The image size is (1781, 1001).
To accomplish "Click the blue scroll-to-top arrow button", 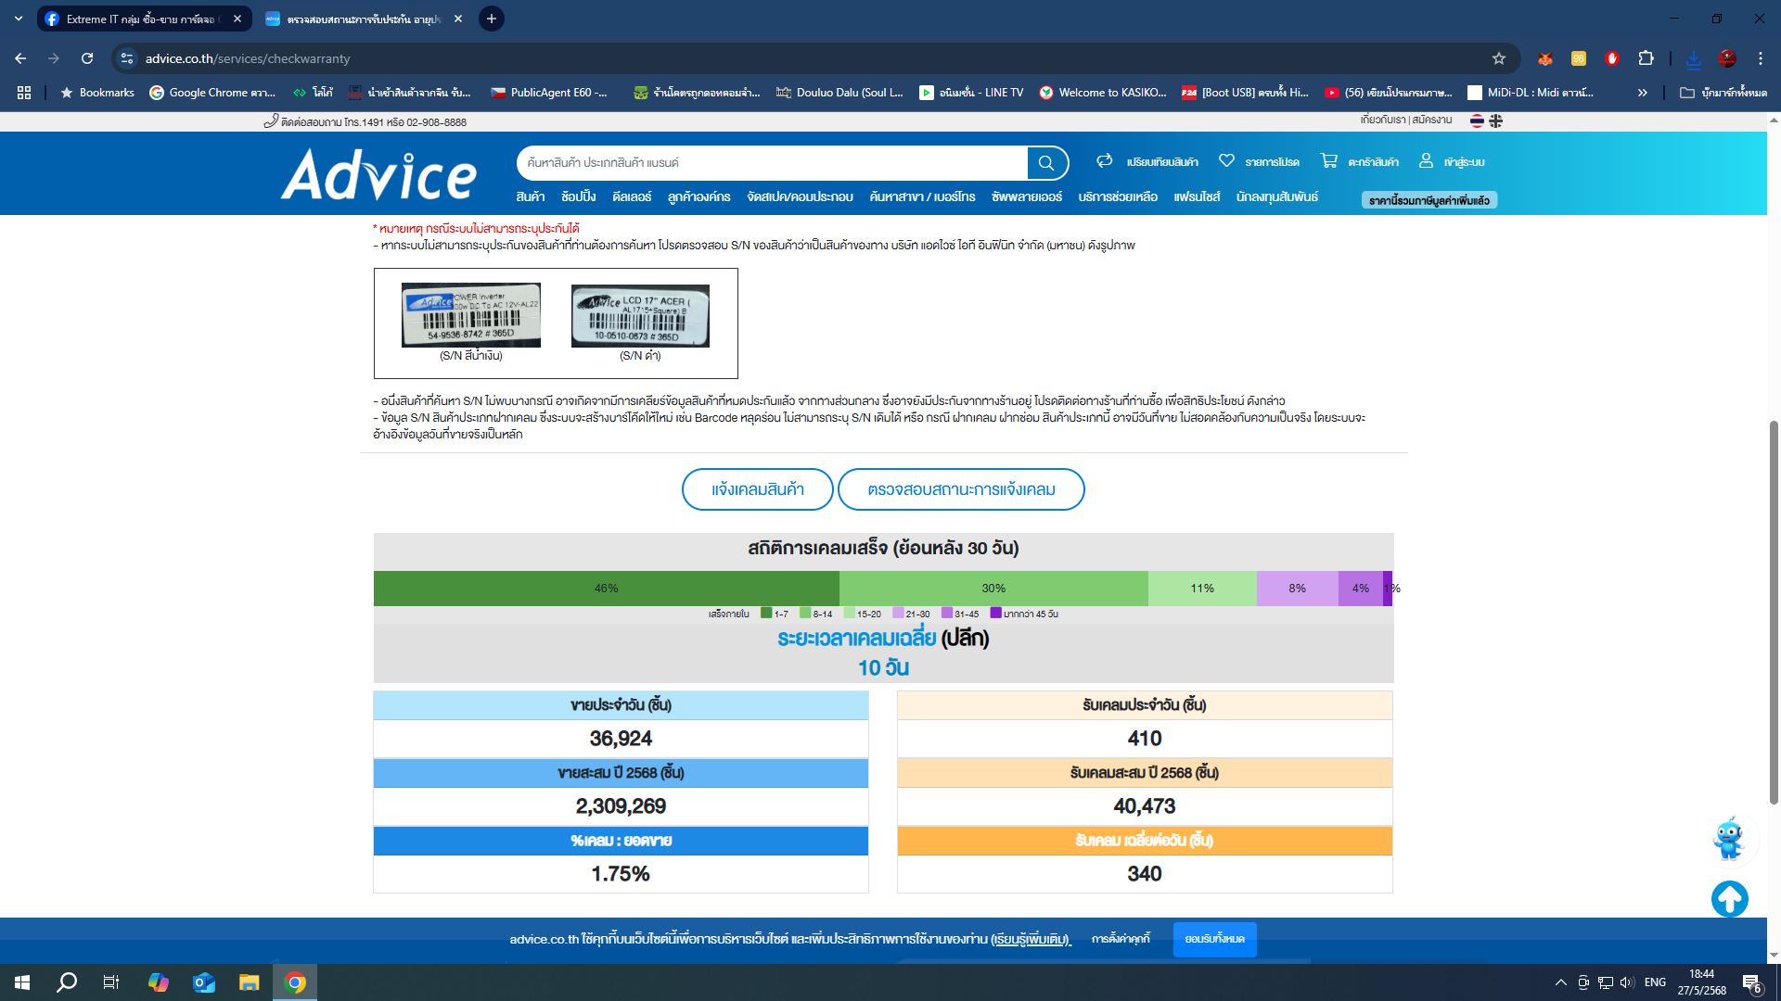I will pyautogui.click(x=1729, y=898).
